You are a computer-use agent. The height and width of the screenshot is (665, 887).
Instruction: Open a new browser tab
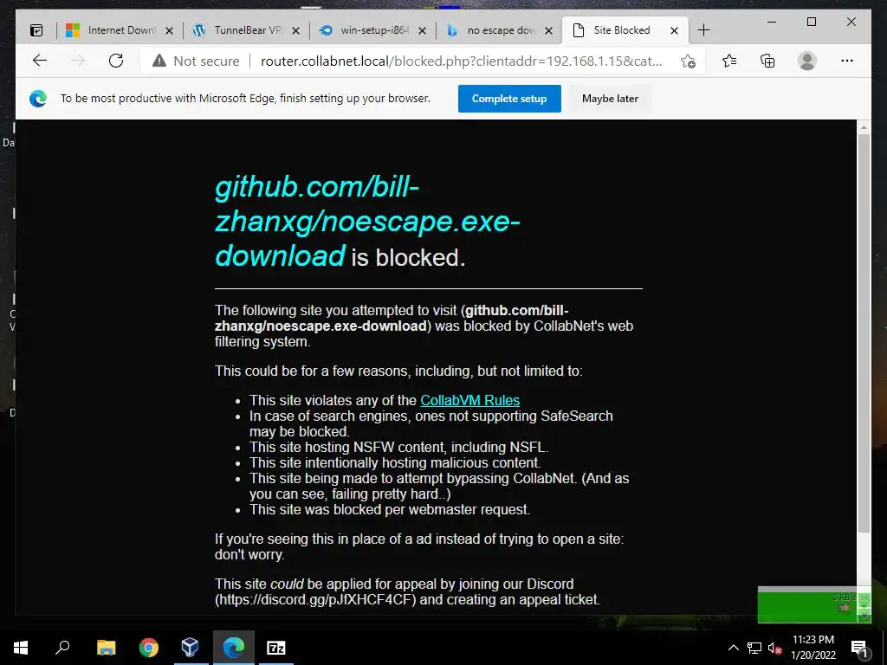click(703, 30)
